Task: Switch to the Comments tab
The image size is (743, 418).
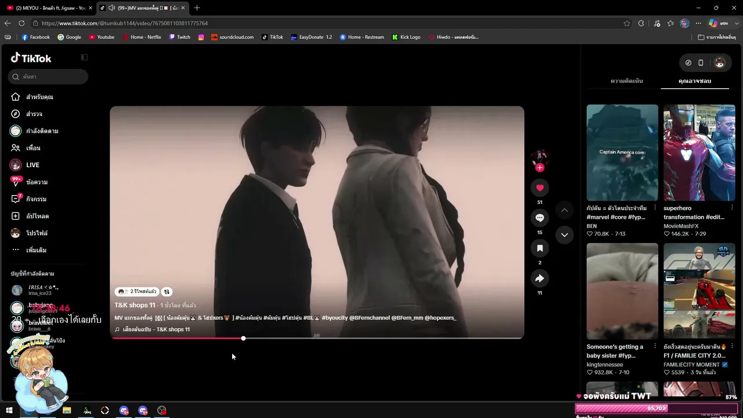Action: pos(627,81)
